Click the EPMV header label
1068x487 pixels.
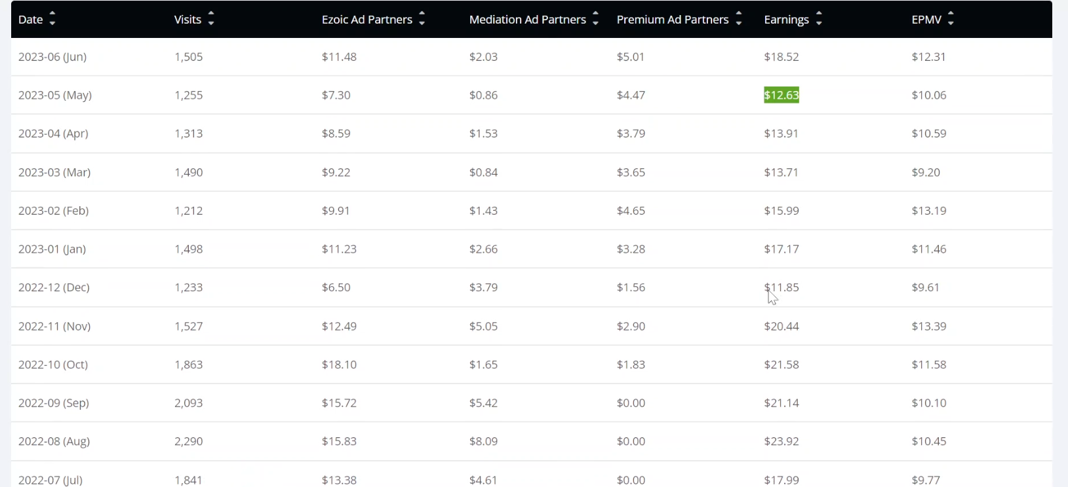pos(926,20)
